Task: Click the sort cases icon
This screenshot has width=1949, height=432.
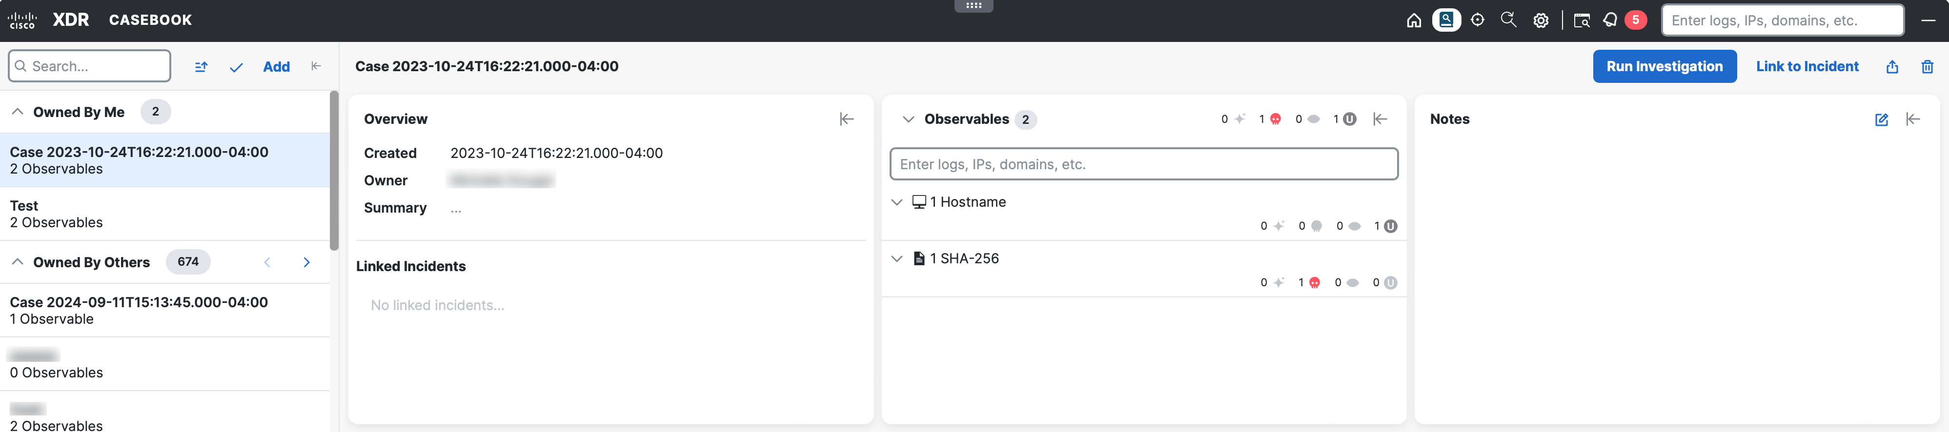Action: (x=201, y=67)
